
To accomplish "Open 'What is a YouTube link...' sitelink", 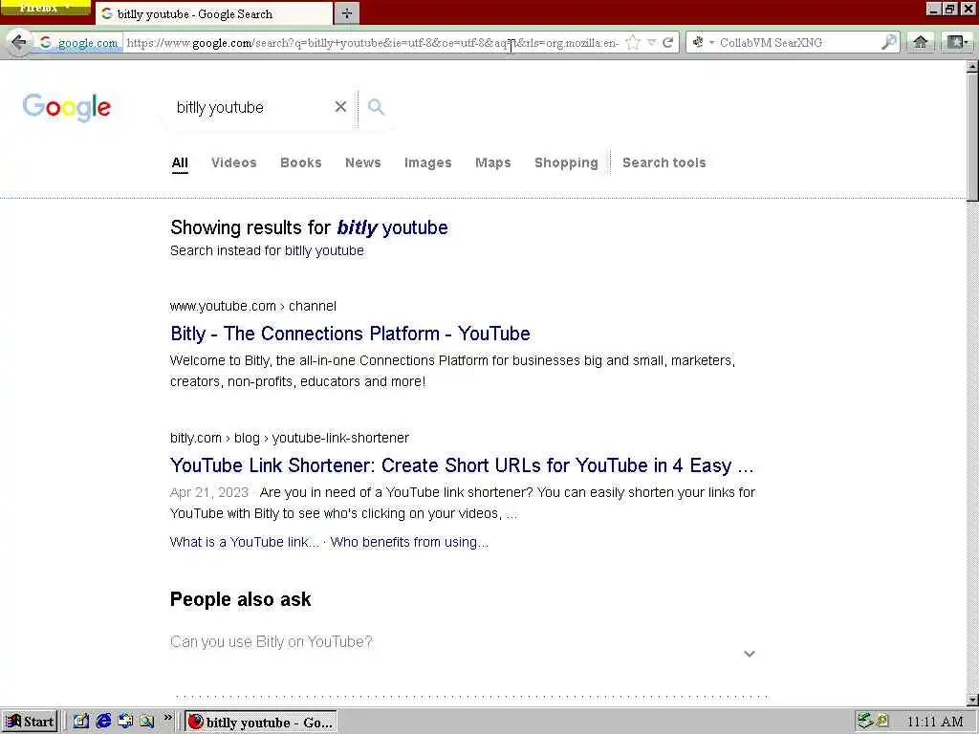I will click(x=244, y=543).
